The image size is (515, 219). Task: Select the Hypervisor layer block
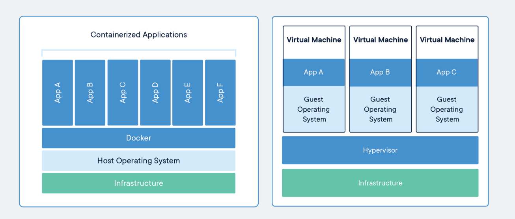(380, 150)
